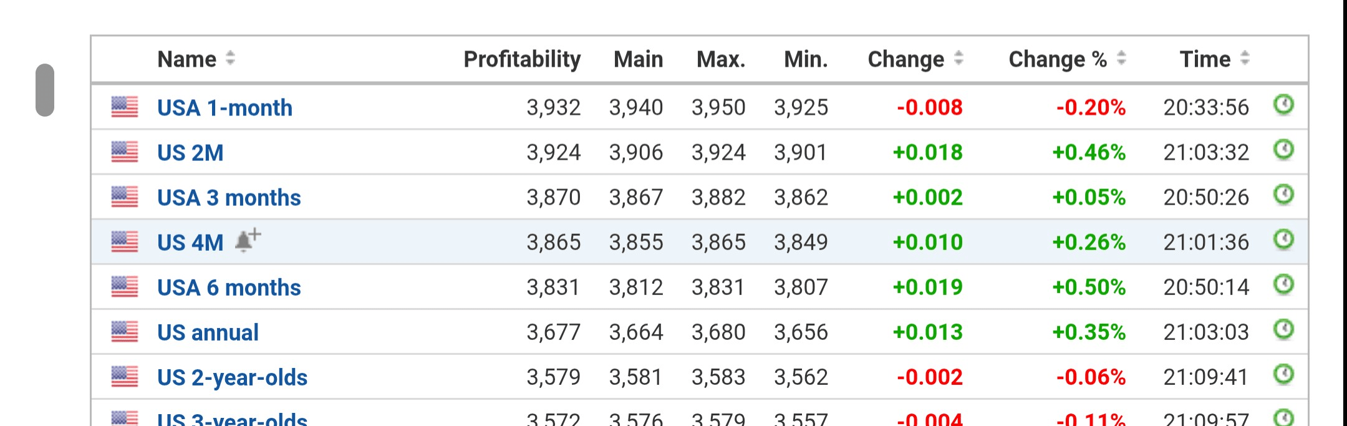Screen dimensions: 1347x426
Task: Click the clock icon in USA 1-month row
Action: tap(1283, 105)
